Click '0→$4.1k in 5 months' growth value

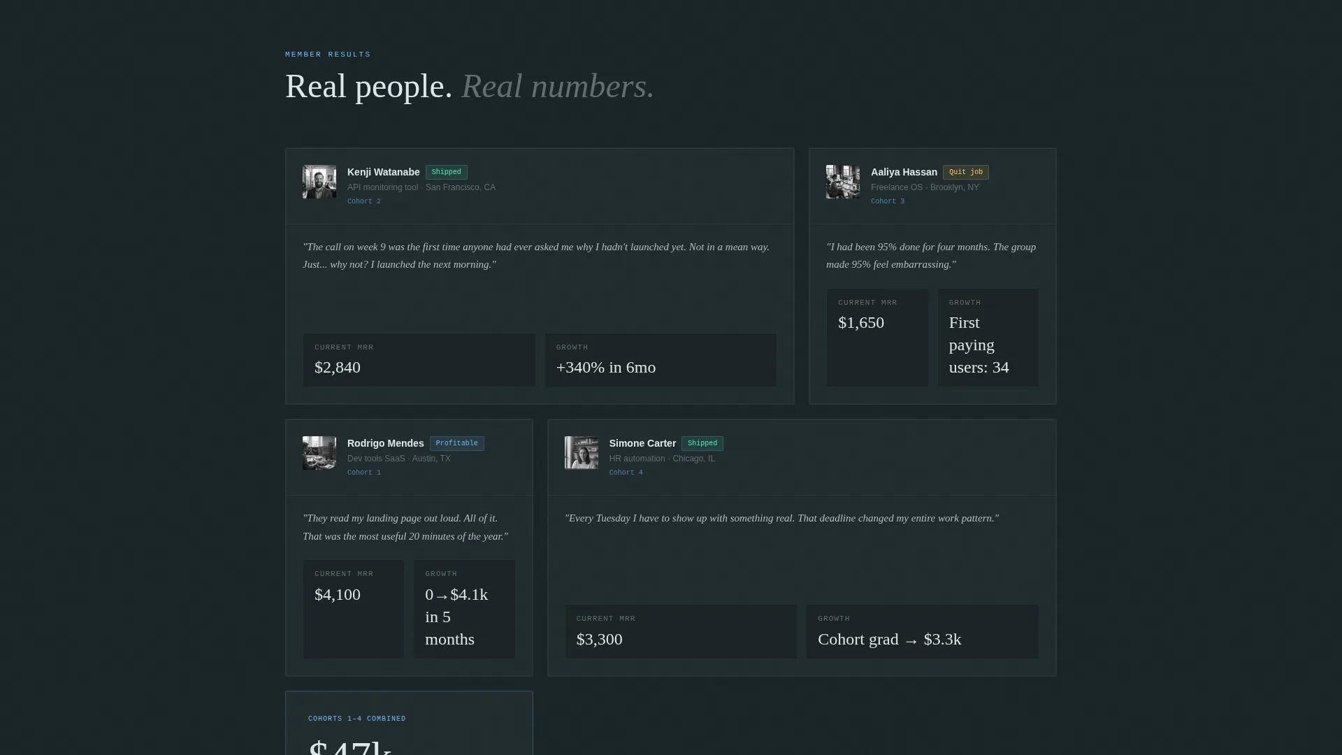[456, 617]
